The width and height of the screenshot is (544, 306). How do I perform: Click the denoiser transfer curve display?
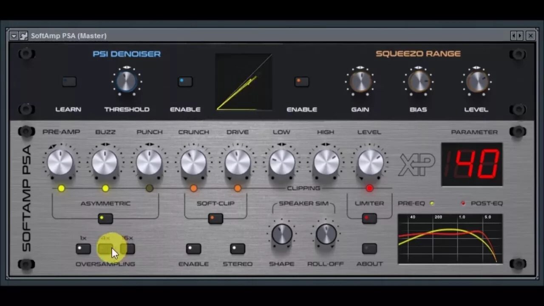pyautogui.click(x=244, y=82)
